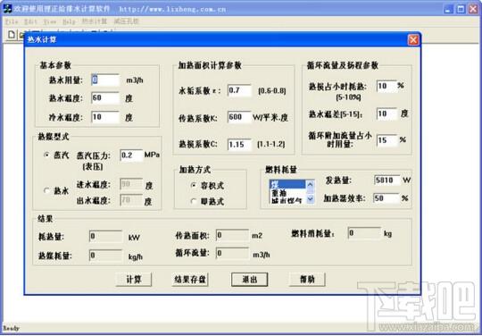This screenshot has height=336, width=482.
Task: Click the (0.6-0.8) range hint text
Action: pyautogui.click(x=271, y=91)
